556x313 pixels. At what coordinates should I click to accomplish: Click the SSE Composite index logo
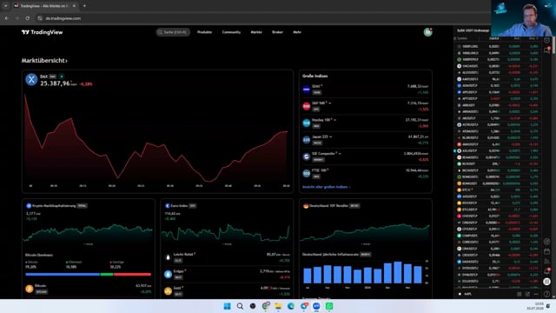[x=307, y=156]
